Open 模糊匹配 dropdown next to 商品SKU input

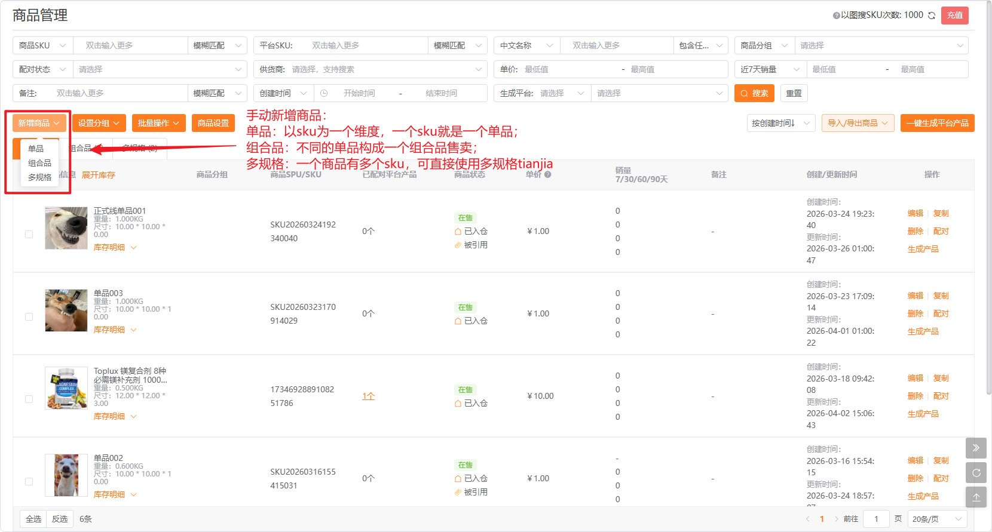point(217,45)
